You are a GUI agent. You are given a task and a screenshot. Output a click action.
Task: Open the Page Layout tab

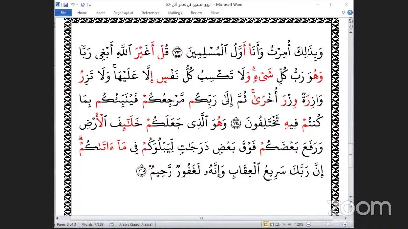point(123,13)
